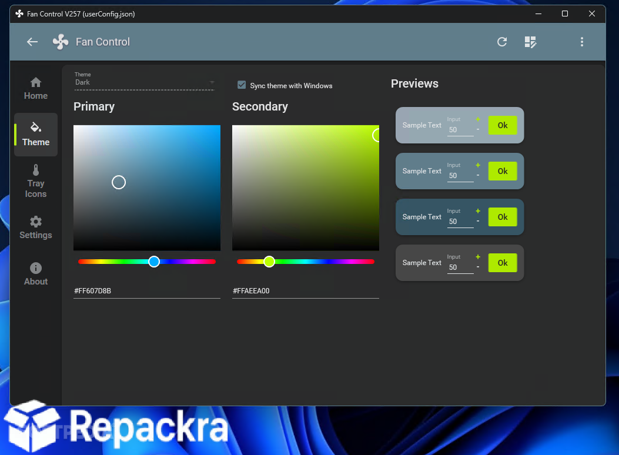Decrease value with minus in third preview
This screenshot has width=619, height=455.
coord(478,221)
